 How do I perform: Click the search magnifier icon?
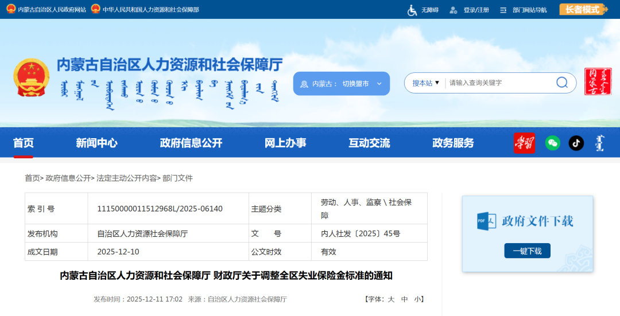[562, 83]
